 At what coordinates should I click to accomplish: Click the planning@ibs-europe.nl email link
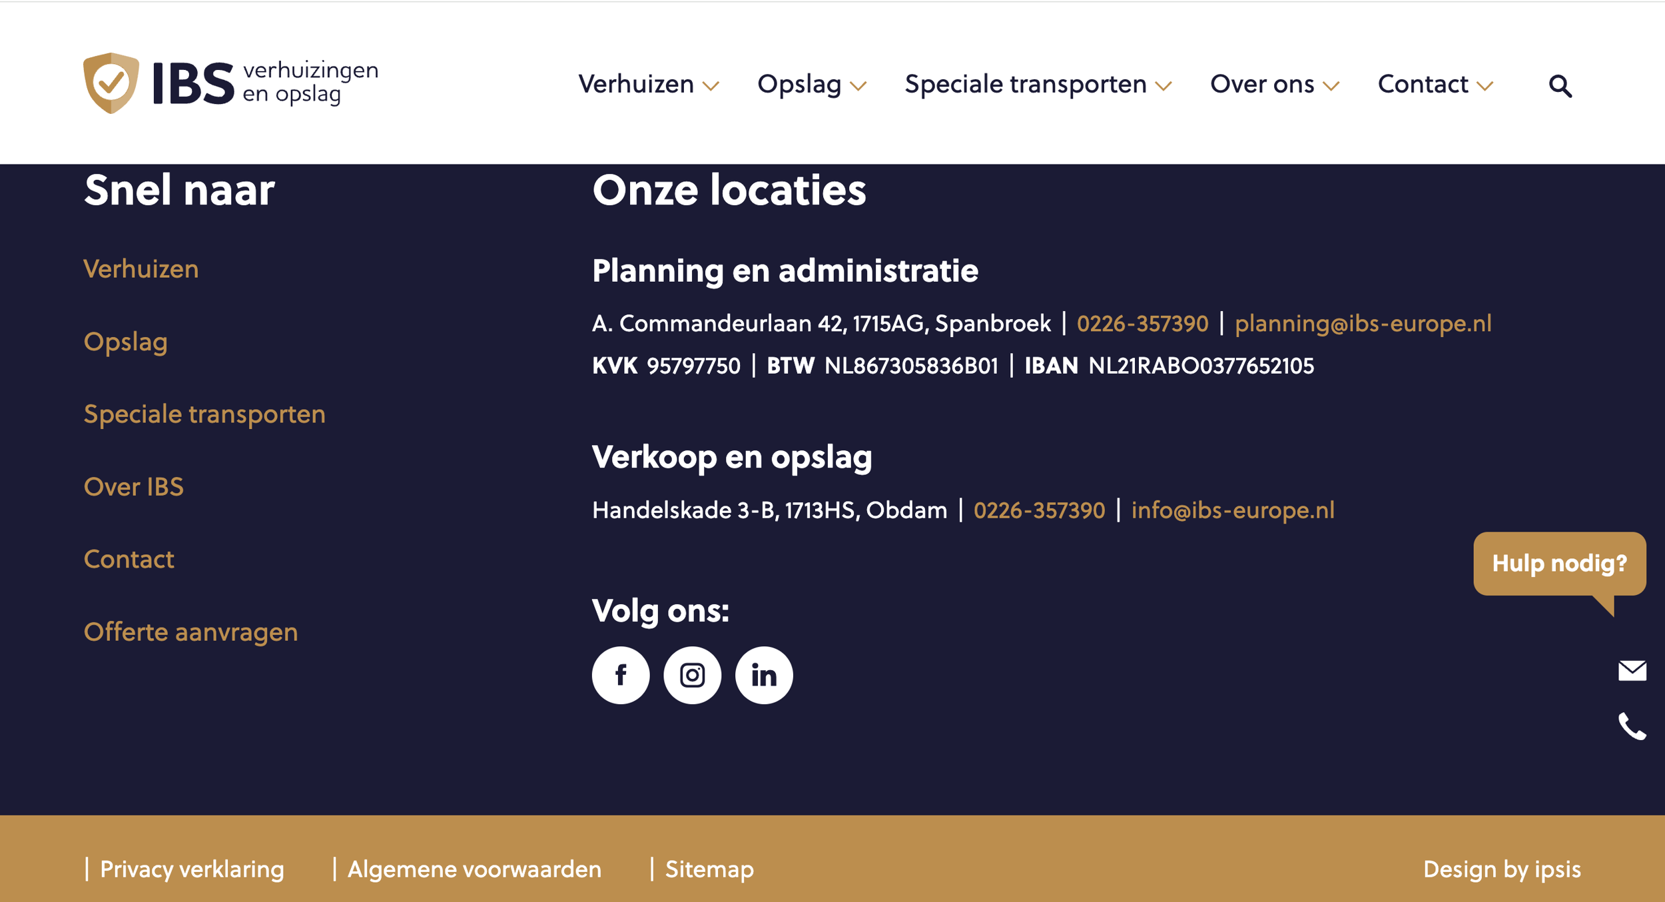coord(1363,323)
